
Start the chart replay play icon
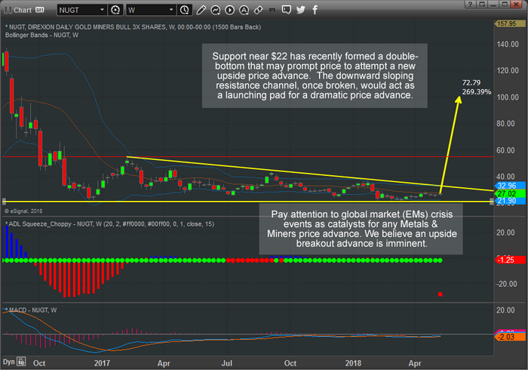229,10
